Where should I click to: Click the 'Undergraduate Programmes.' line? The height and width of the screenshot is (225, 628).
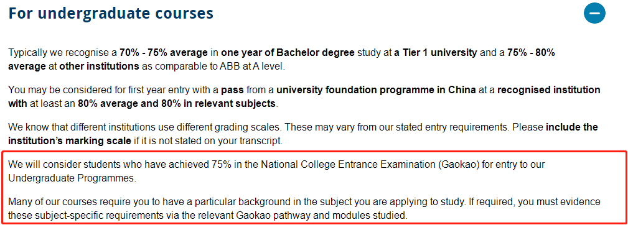(x=72, y=178)
